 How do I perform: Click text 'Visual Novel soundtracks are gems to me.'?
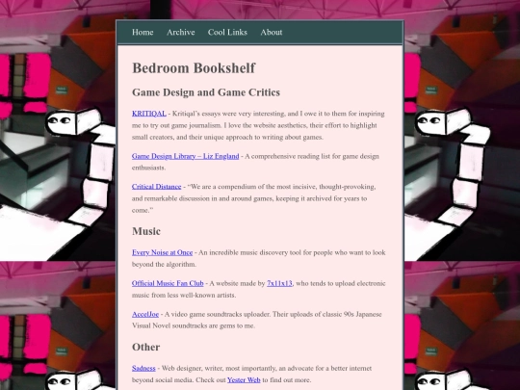(x=194, y=325)
